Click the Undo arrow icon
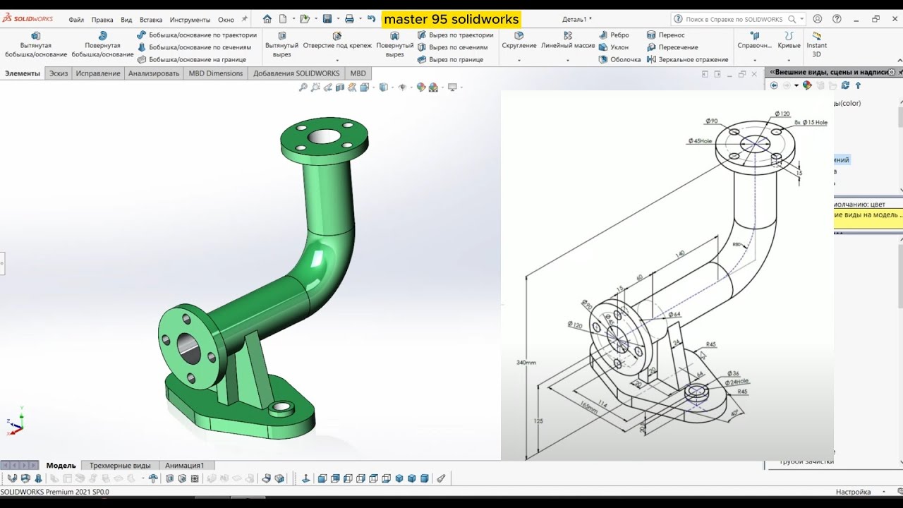 pyautogui.click(x=371, y=19)
